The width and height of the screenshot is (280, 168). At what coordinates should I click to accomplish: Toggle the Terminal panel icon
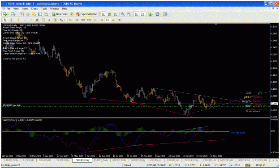40,14
